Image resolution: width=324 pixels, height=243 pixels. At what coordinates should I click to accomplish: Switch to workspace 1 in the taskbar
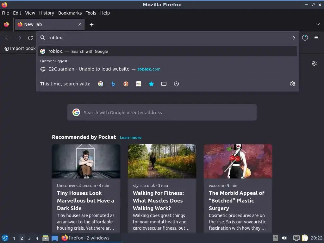(x=14, y=238)
